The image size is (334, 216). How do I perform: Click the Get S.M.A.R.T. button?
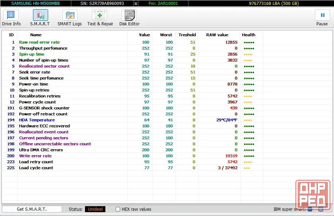point(32,209)
